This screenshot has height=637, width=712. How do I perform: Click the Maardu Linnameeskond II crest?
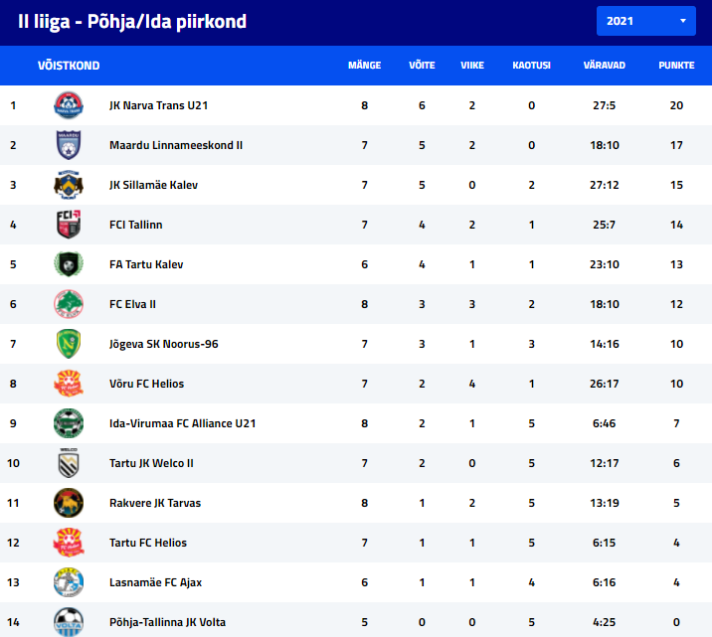coord(69,145)
